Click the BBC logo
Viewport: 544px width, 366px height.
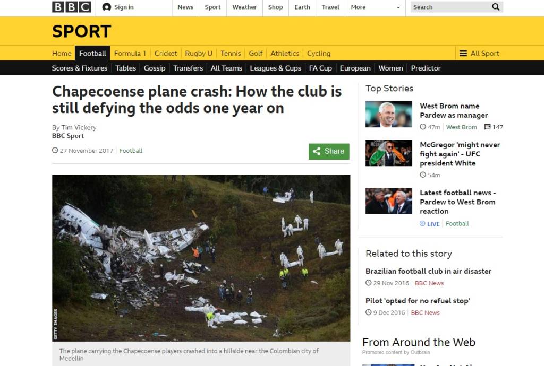[x=72, y=7]
